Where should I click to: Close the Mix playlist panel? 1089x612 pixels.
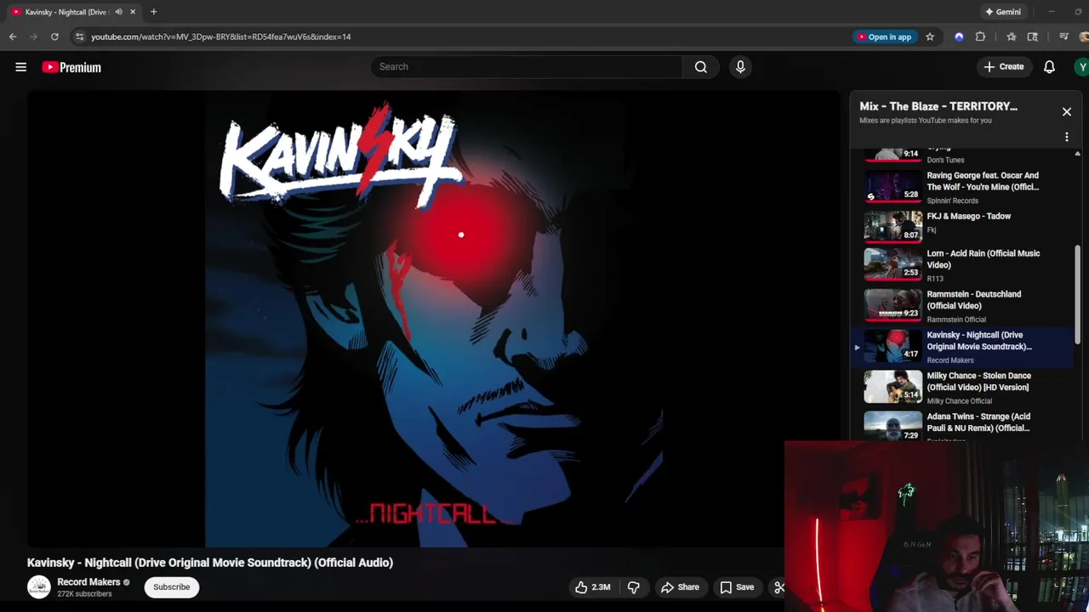1066,111
